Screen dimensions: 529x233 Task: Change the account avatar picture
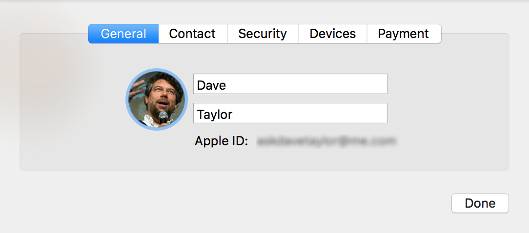[157, 99]
